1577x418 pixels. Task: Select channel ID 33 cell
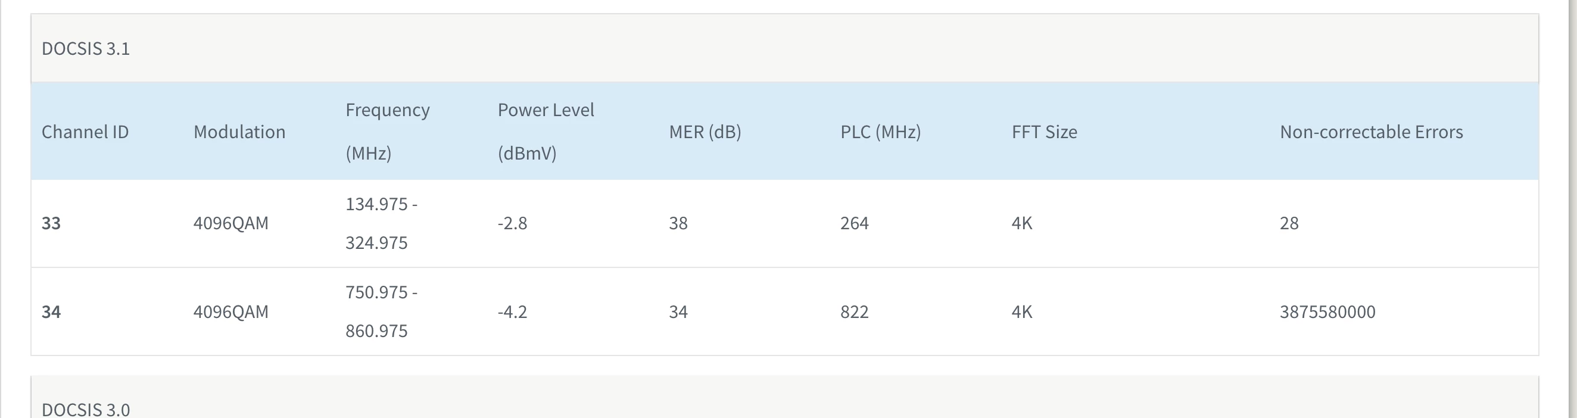point(51,223)
